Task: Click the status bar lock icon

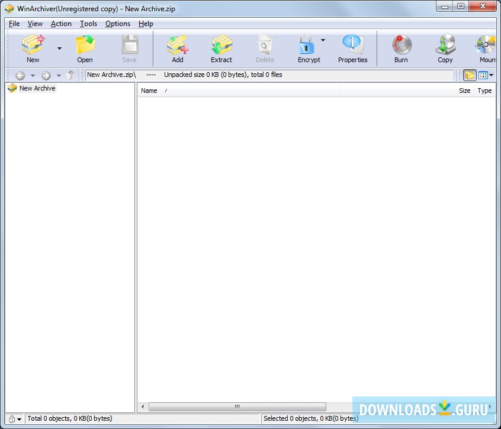Action: click(12, 419)
